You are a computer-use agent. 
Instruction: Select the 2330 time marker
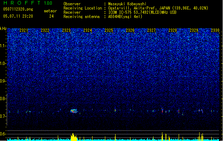[x=215, y=30]
